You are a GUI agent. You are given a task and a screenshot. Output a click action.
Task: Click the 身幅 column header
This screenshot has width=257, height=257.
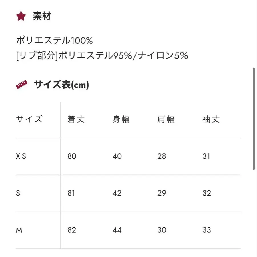point(121,119)
